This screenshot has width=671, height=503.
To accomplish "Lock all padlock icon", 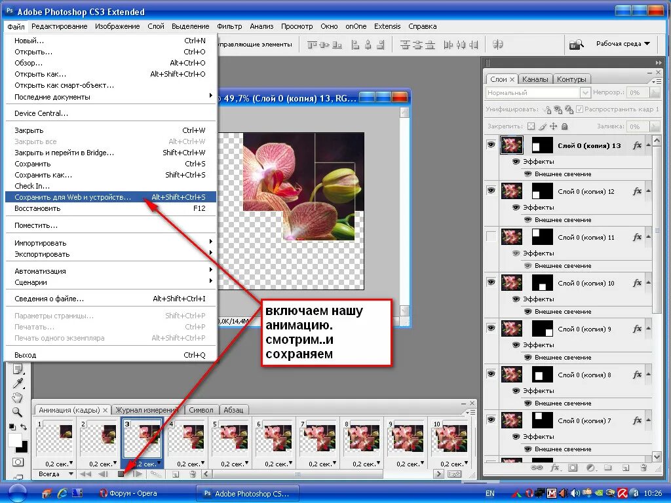I will point(564,126).
